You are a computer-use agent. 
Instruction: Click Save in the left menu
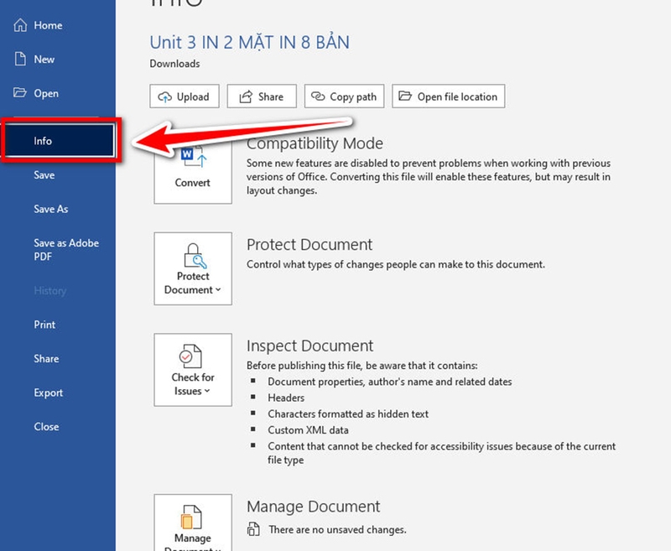(x=44, y=175)
